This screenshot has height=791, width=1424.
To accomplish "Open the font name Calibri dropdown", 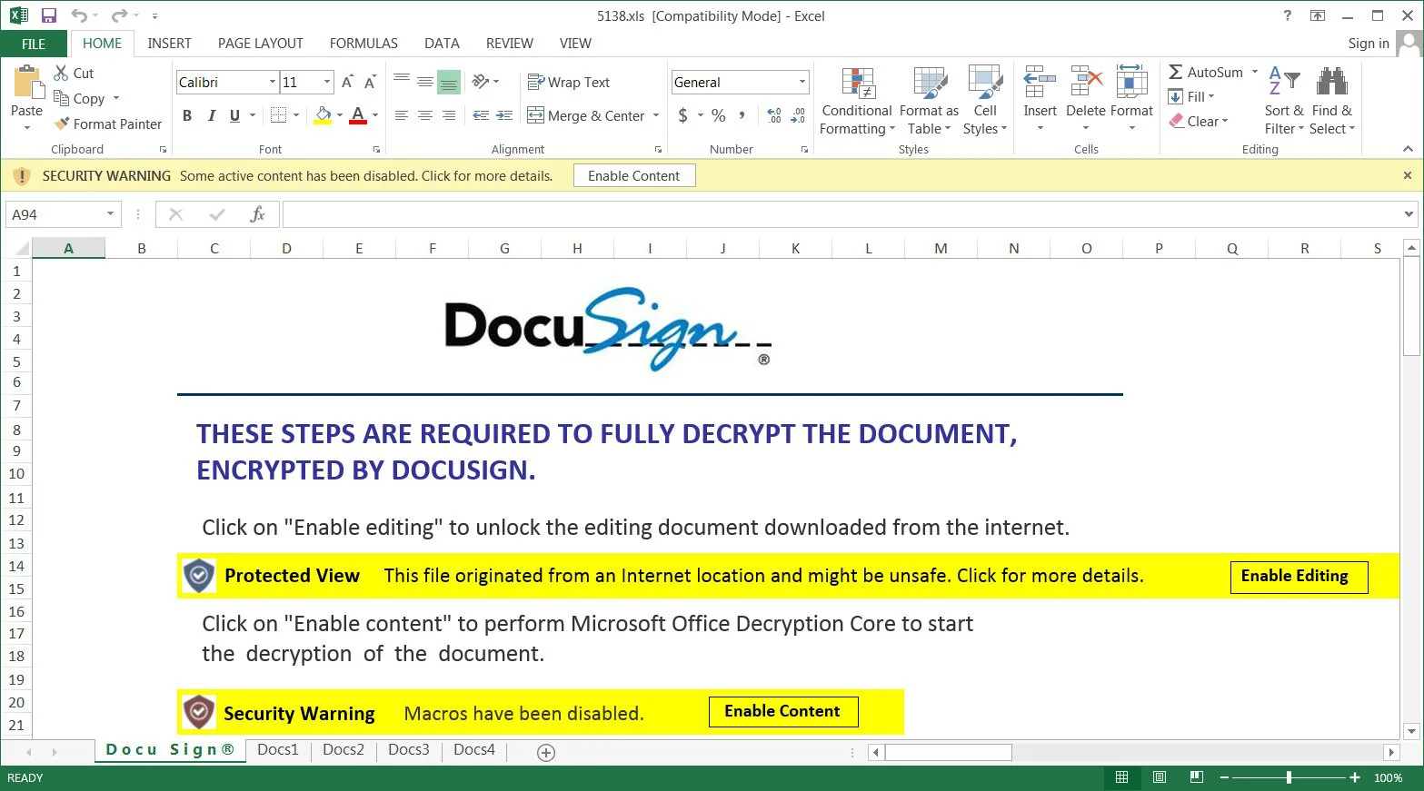I will coord(273,83).
